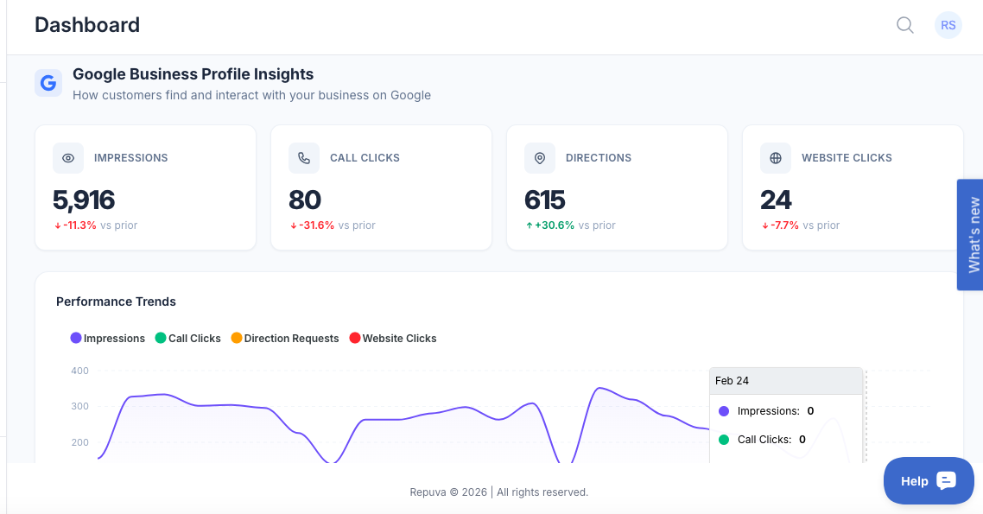
Task: Select the 5,916 impressions value
Action: pos(84,200)
